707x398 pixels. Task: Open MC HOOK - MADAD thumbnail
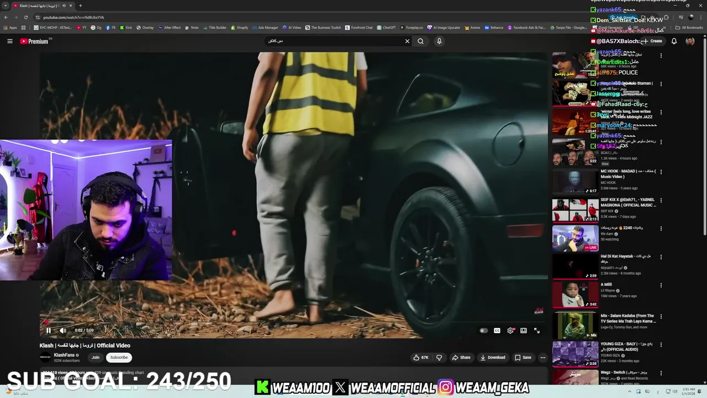point(575,181)
